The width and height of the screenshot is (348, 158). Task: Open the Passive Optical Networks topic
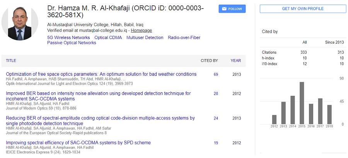pos(72,43)
